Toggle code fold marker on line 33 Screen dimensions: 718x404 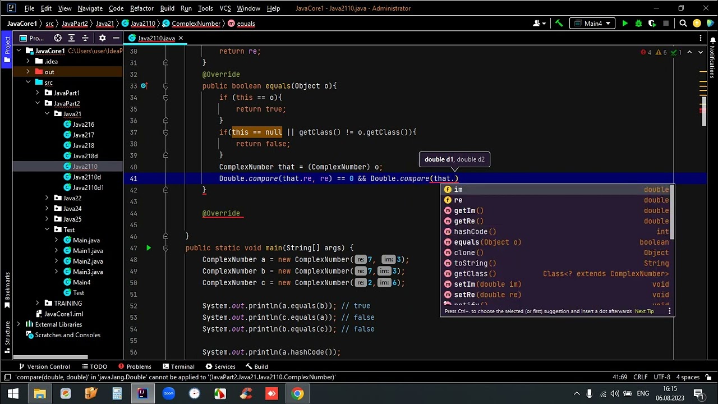tap(165, 86)
